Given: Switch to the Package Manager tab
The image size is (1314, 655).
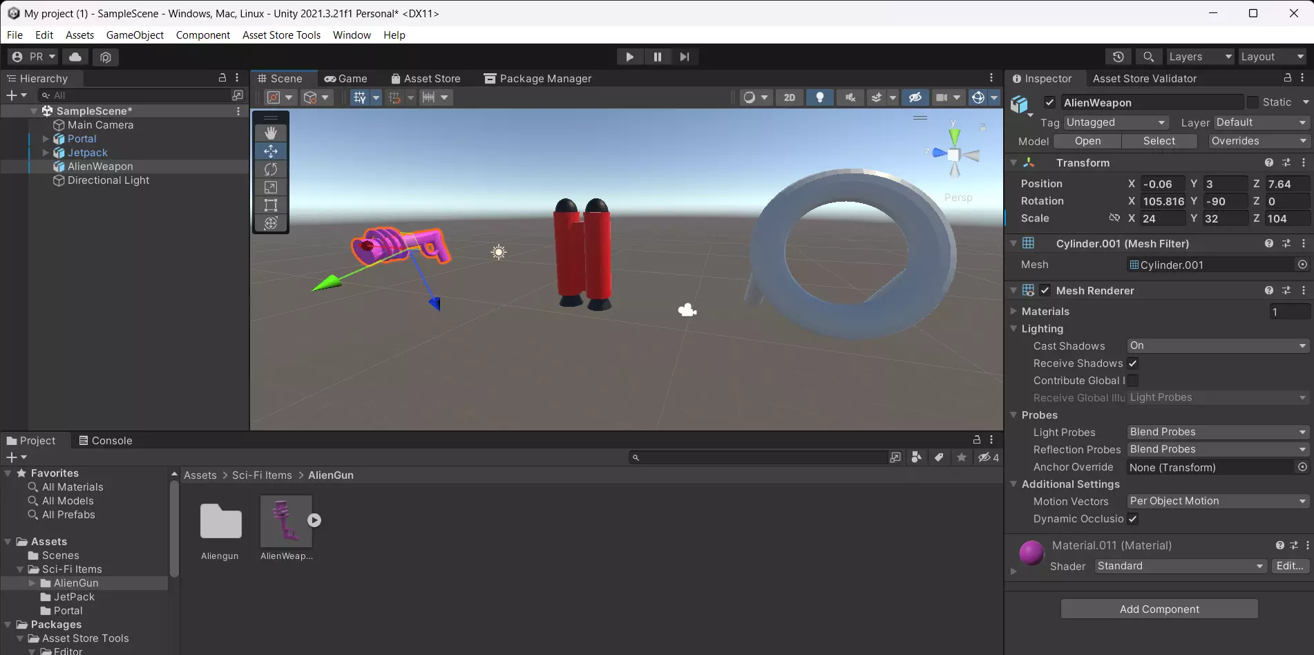Looking at the screenshot, I should (x=537, y=78).
